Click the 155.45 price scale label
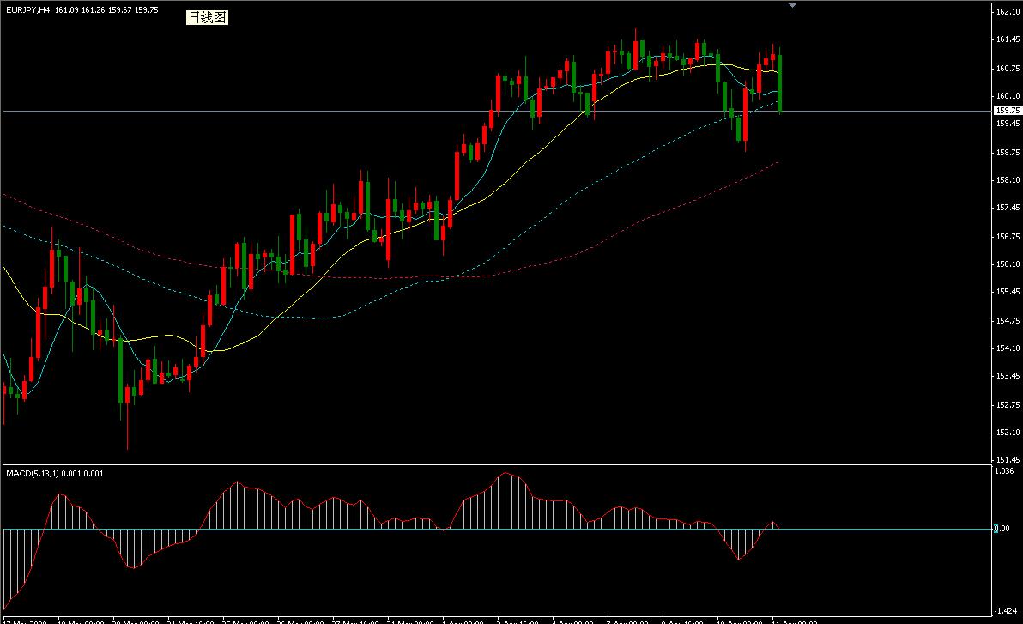Screen dimensions: 1023x624 point(1008,292)
